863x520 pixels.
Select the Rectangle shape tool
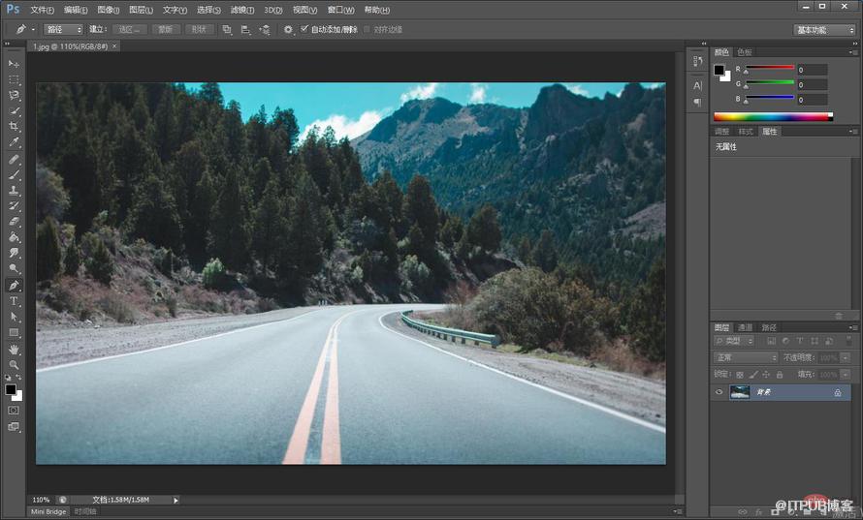point(14,332)
